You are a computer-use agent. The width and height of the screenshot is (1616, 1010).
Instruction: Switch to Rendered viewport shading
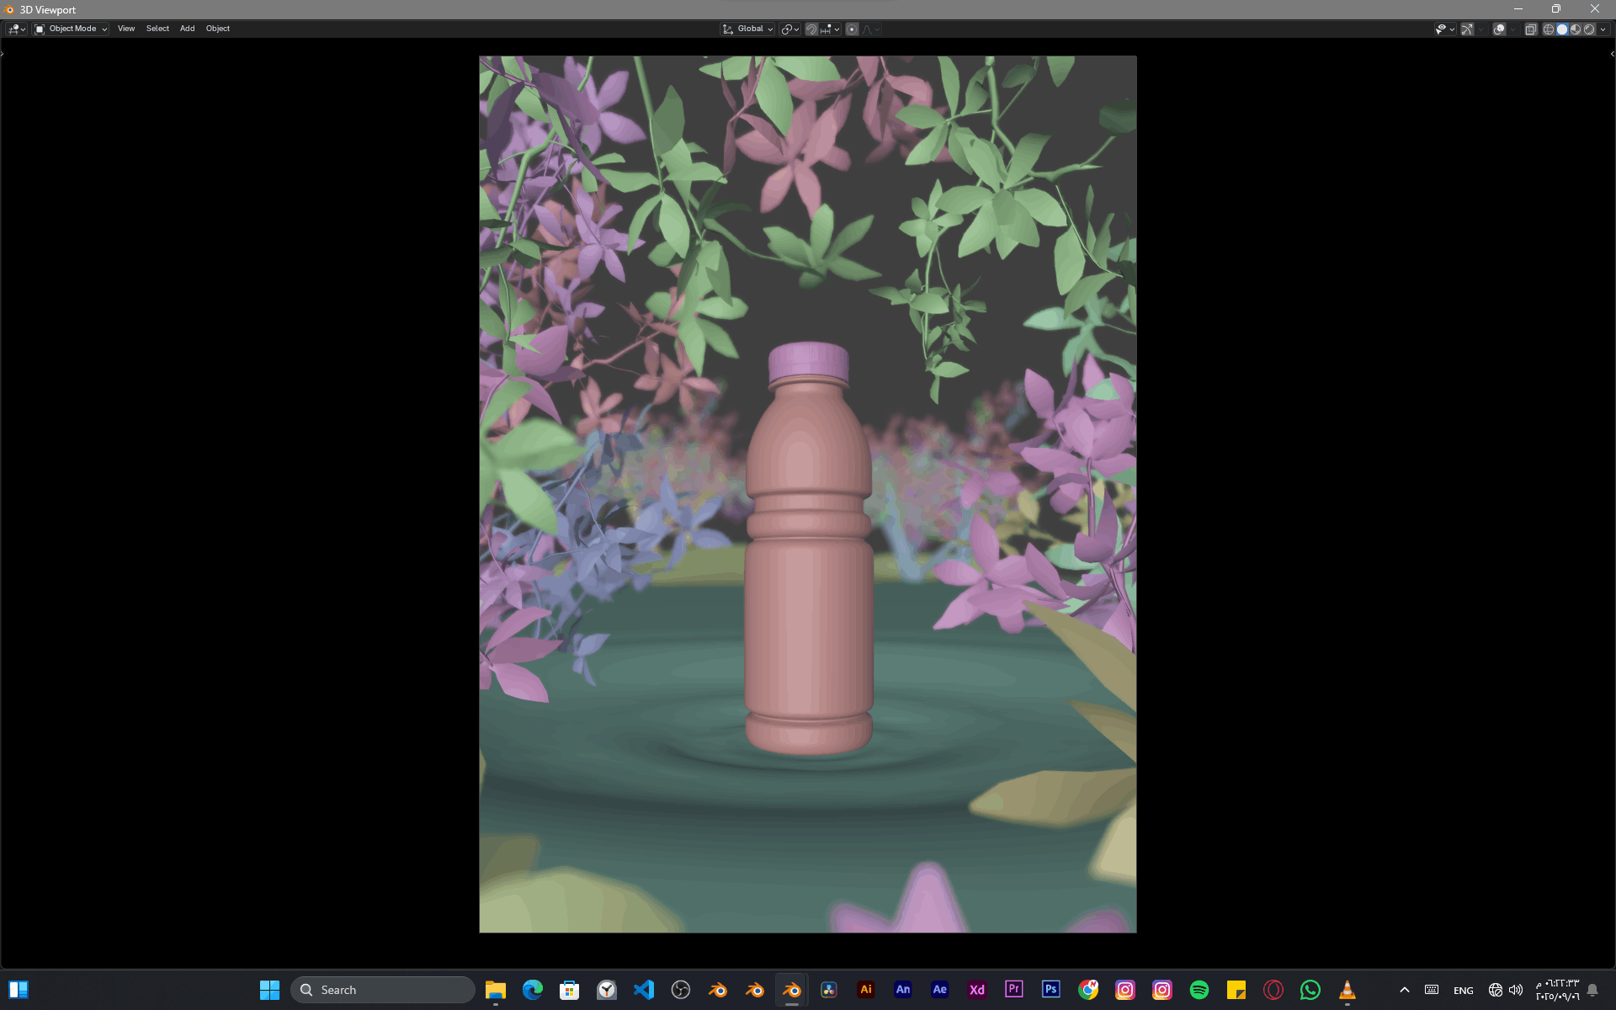[1589, 29]
